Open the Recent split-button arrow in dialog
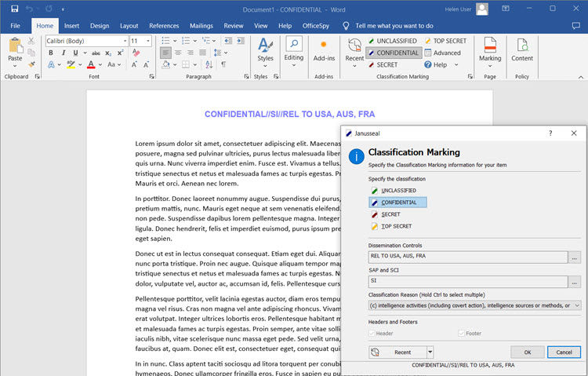 pos(430,352)
